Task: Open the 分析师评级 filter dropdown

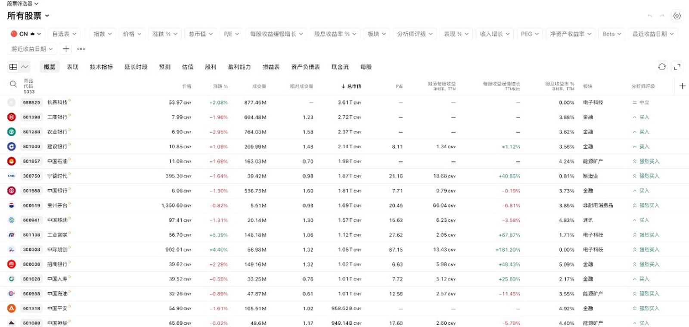Action: [x=415, y=34]
